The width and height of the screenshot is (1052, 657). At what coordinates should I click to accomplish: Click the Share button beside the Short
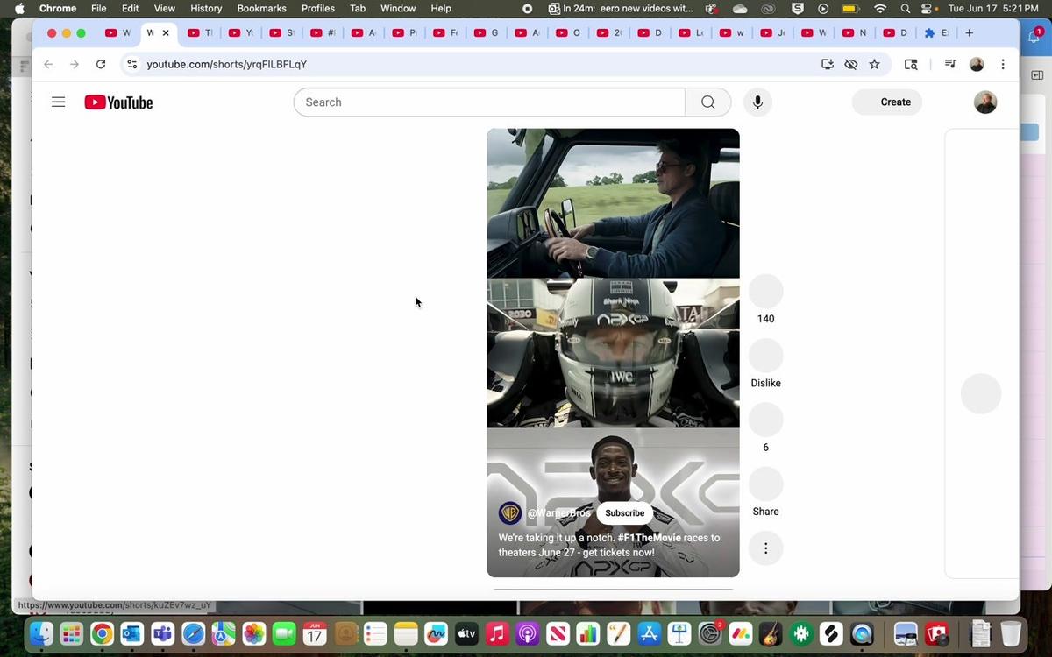coord(765,485)
